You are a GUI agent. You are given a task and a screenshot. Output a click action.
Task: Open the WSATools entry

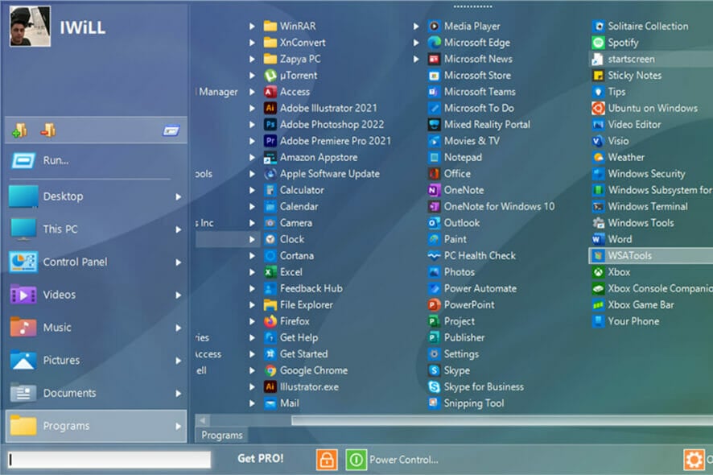click(x=651, y=256)
